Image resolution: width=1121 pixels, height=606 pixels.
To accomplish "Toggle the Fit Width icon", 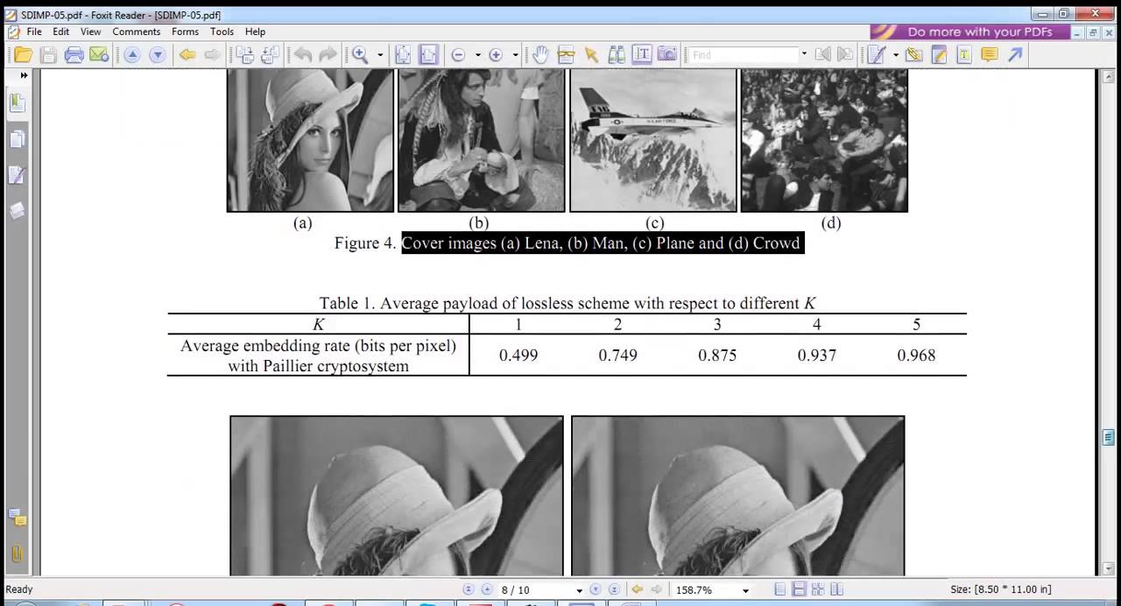I will tap(428, 55).
